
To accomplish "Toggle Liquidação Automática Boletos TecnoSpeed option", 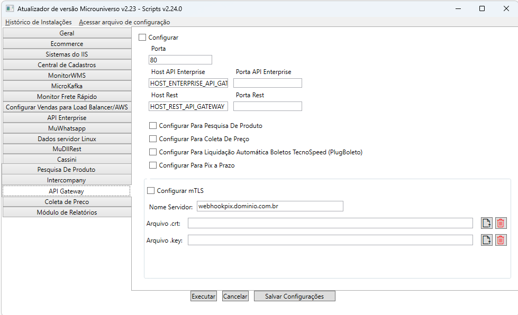I will click(x=152, y=152).
